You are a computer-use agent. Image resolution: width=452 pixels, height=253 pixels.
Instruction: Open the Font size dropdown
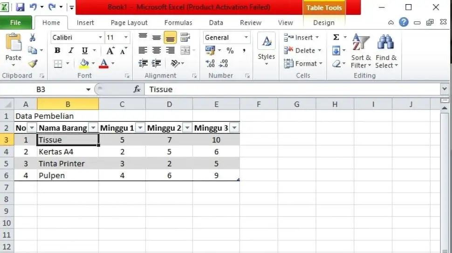coord(126,37)
